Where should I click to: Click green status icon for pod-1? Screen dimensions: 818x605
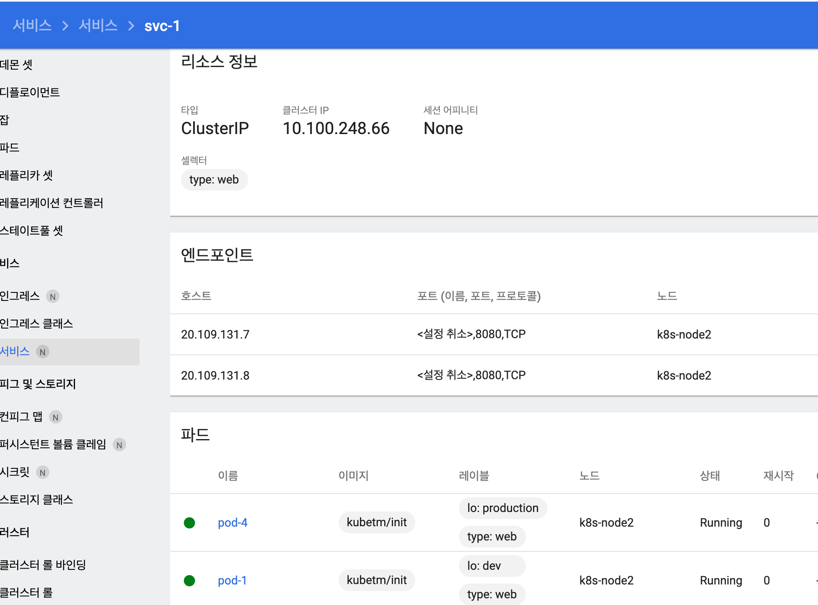pyautogui.click(x=189, y=580)
